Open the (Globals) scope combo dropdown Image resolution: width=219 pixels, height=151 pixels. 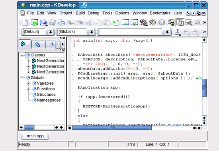92,32
